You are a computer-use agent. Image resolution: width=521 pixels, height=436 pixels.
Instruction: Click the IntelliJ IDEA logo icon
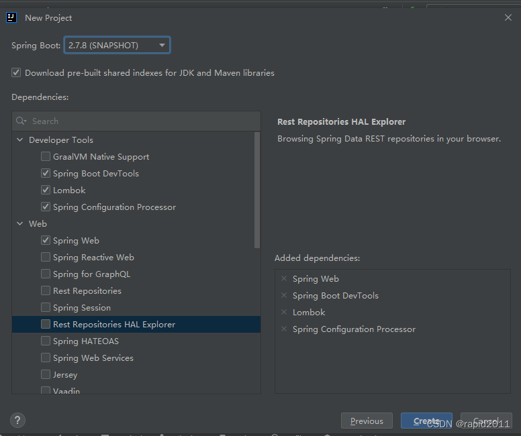coord(11,17)
